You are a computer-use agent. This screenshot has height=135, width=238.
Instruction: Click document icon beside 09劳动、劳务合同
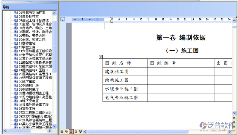(x=16, y=36)
